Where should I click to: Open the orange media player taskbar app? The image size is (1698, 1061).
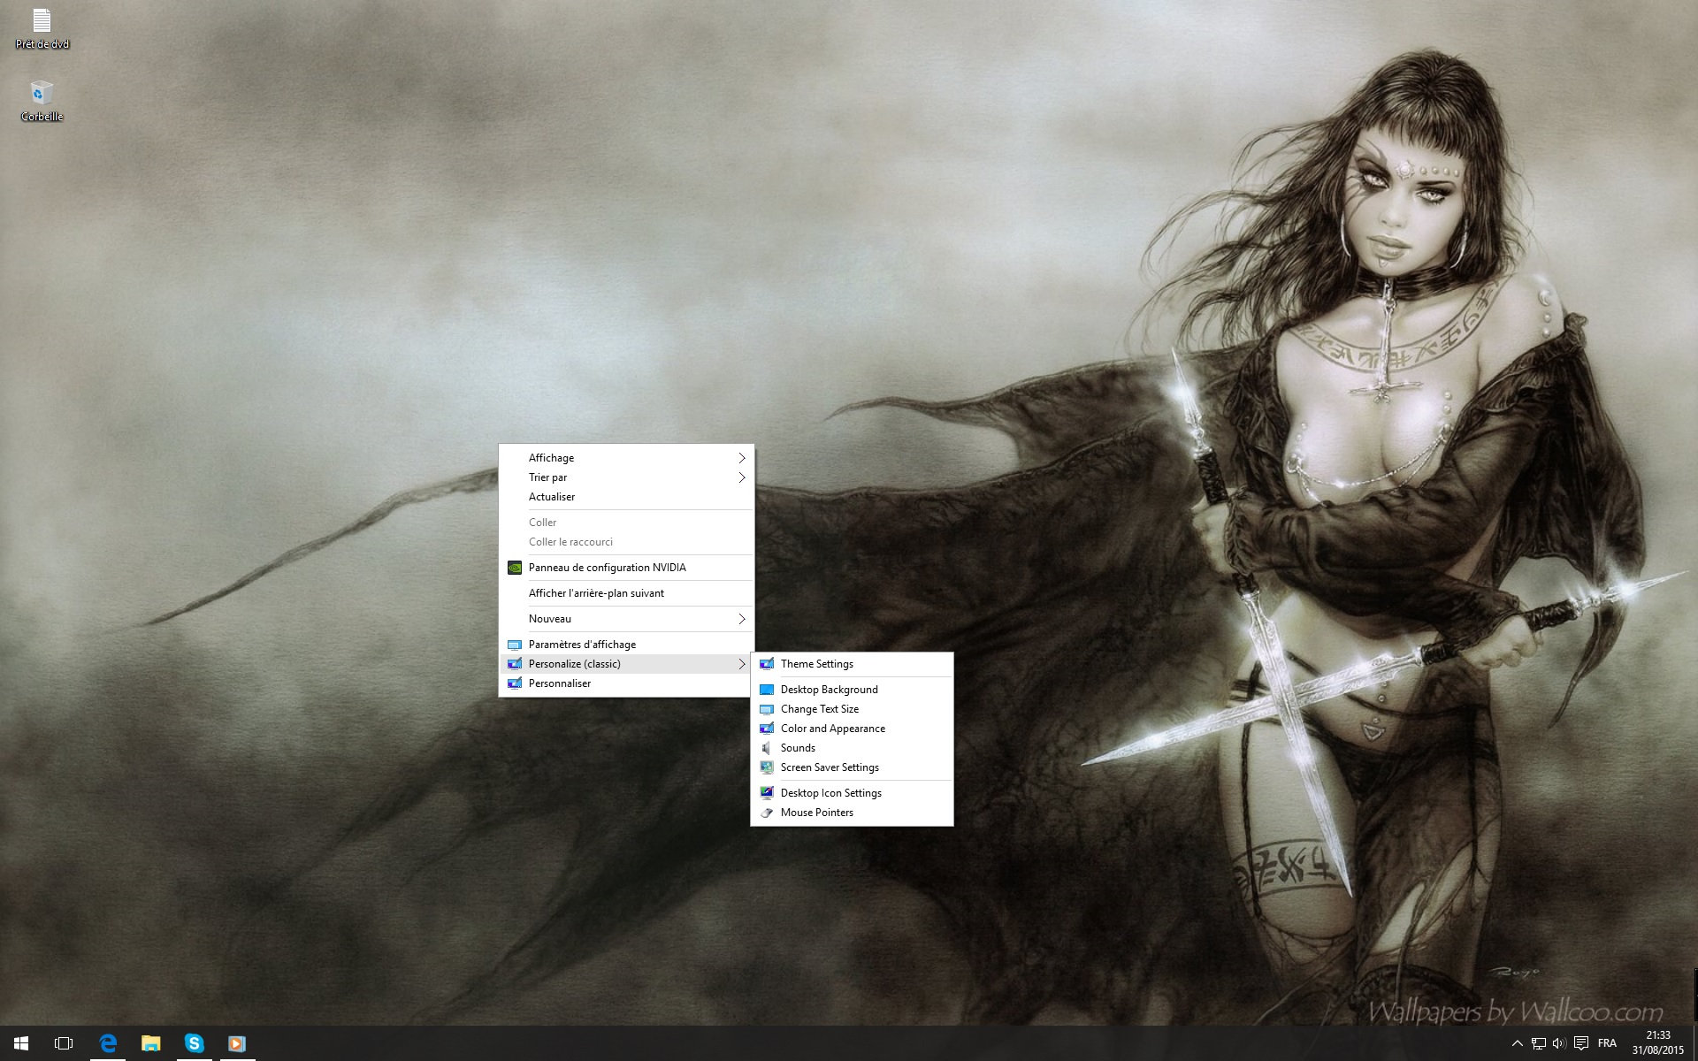pyautogui.click(x=236, y=1043)
